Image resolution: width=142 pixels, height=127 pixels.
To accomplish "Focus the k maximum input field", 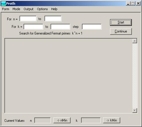I will tap(60, 27).
